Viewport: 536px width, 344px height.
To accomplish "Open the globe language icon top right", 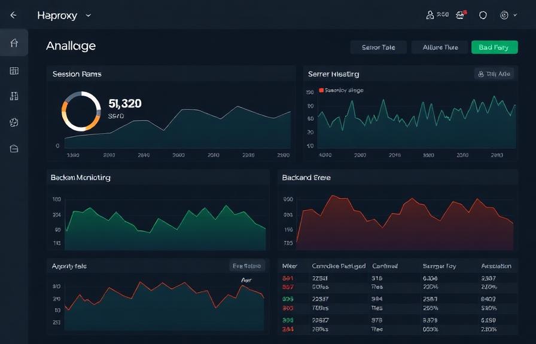I will pos(503,14).
